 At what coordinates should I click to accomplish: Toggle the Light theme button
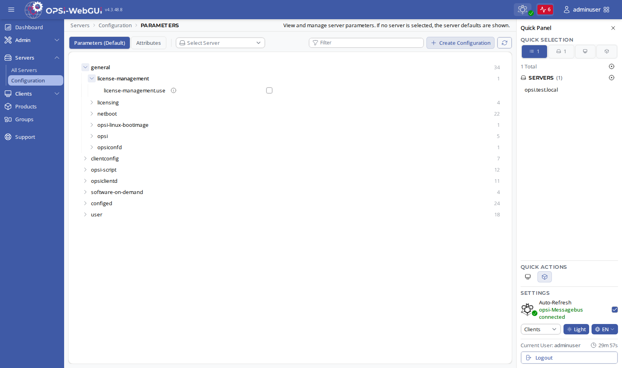(576, 329)
